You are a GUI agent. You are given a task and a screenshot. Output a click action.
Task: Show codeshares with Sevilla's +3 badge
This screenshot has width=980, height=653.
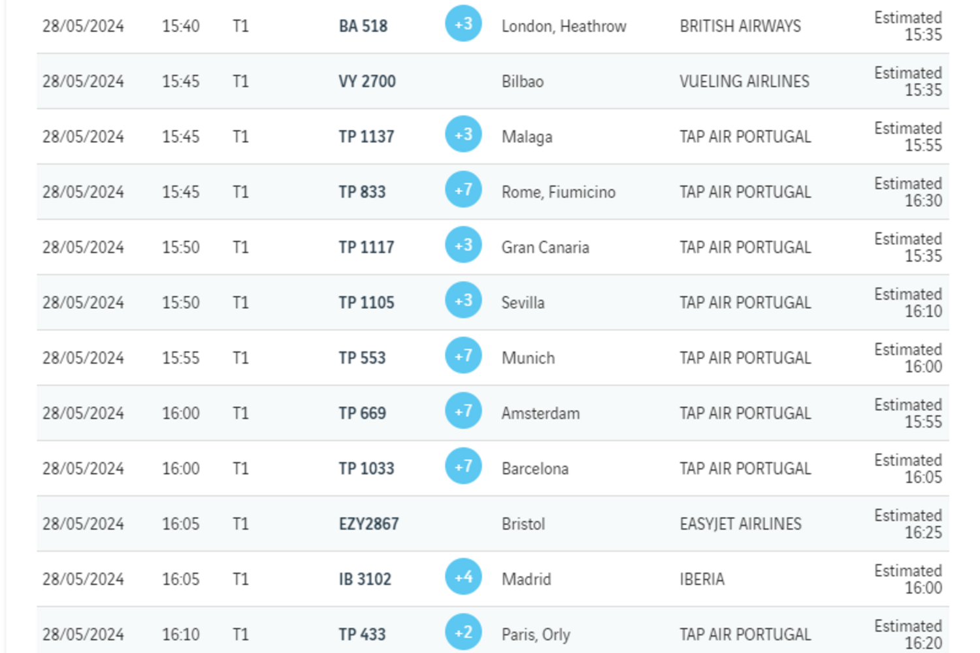click(x=463, y=300)
